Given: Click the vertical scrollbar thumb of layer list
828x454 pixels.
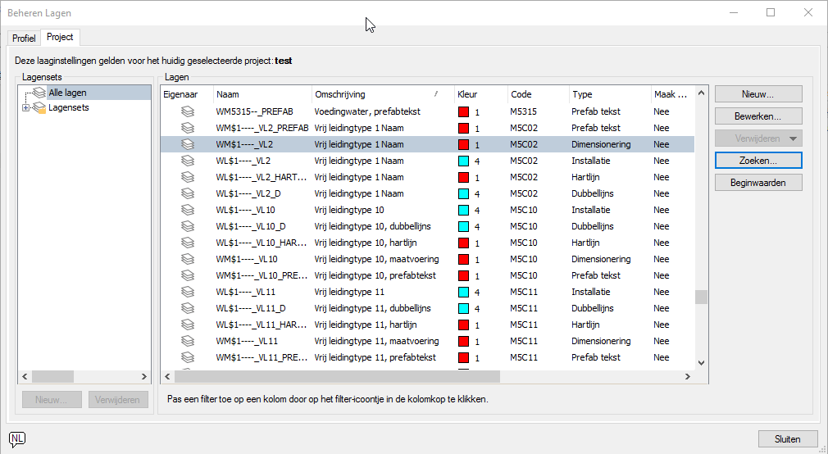Looking at the screenshot, I should click(701, 297).
